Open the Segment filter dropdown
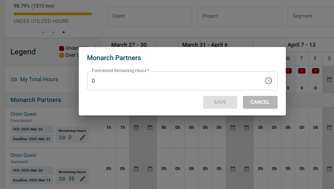 point(311,17)
